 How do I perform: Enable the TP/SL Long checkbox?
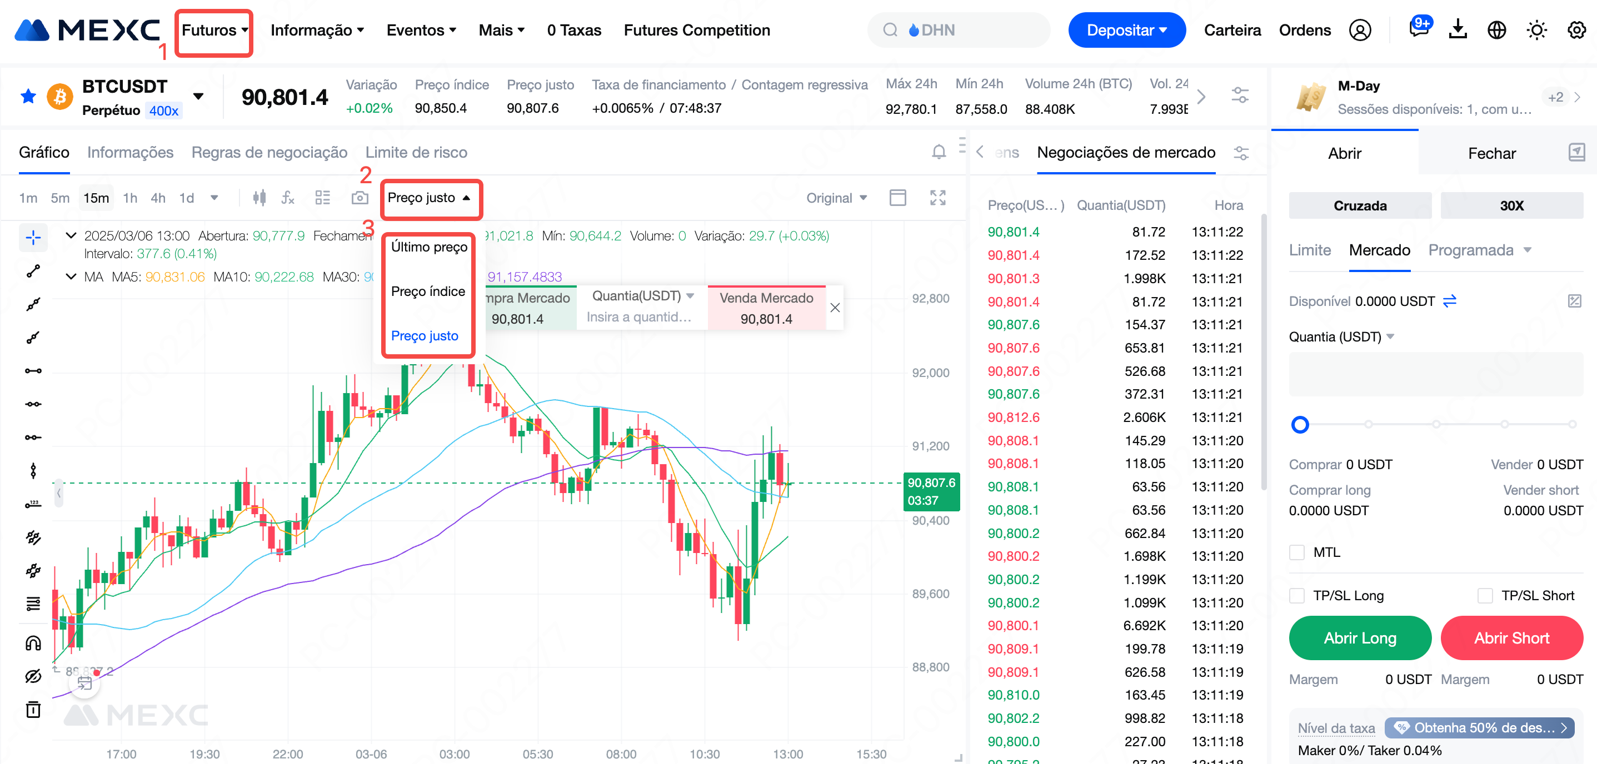[x=1296, y=595]
